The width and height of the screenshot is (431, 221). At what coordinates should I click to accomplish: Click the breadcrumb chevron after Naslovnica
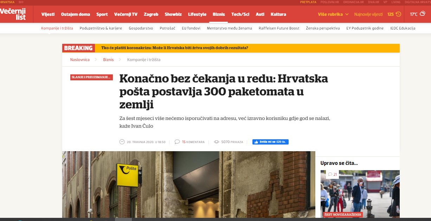point(96,60)
